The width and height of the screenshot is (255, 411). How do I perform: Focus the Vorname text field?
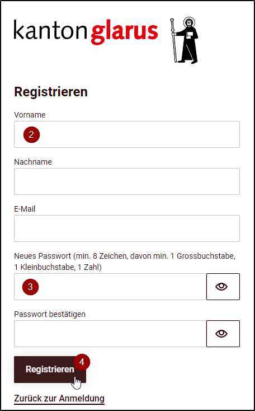point(127,134)
